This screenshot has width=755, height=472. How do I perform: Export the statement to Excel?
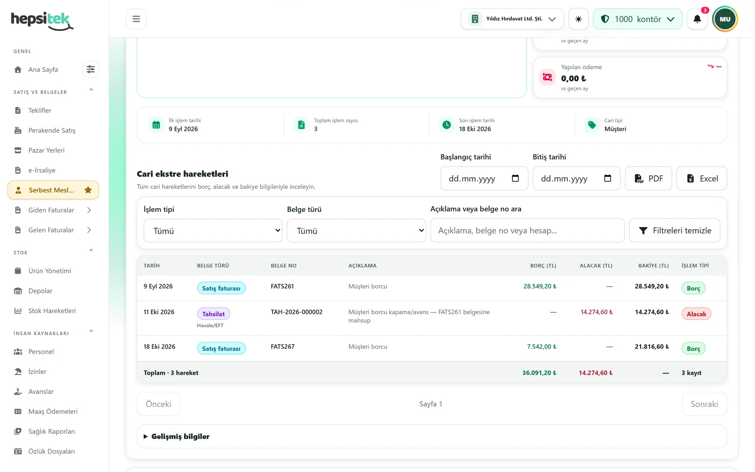pos(702,178)
